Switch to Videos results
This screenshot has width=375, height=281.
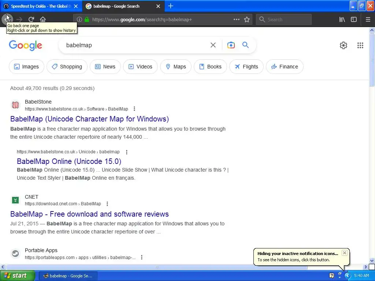click(140, 67)
